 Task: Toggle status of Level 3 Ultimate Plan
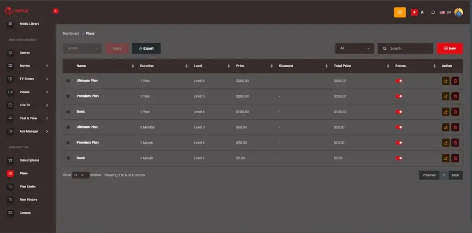click(x=399, y=127)
